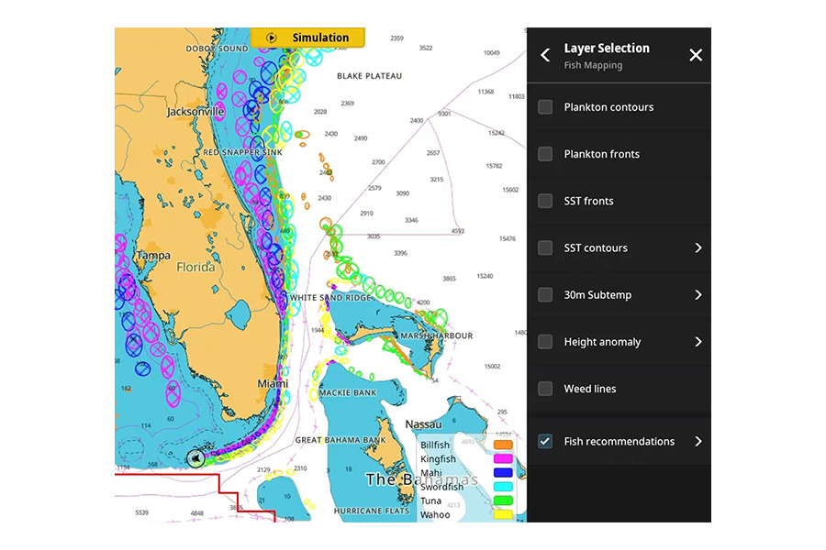The height and width of the screenshot is (550, 826).
Task: Click the vessel position icon on map
Action: pyautogui.click(x=195, y=458)
